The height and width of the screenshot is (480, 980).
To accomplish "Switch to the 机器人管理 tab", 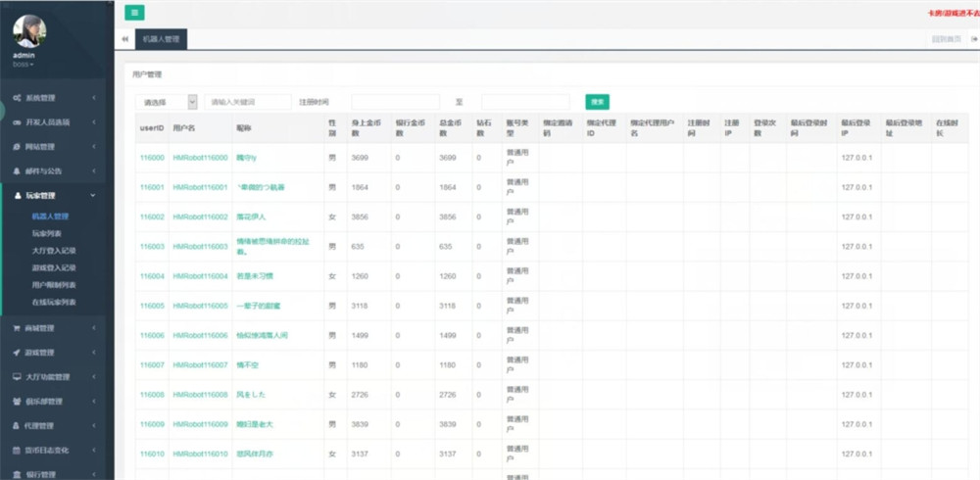I will (x=159, y=39).
